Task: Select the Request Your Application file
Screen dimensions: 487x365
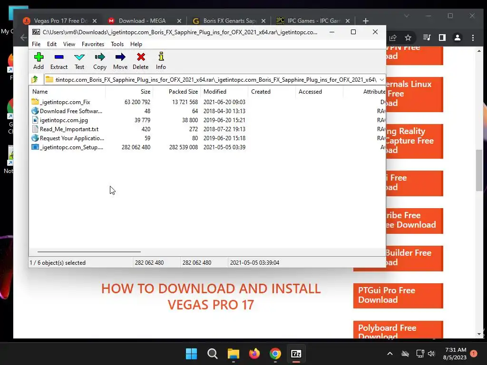Action: click(68, 138)
